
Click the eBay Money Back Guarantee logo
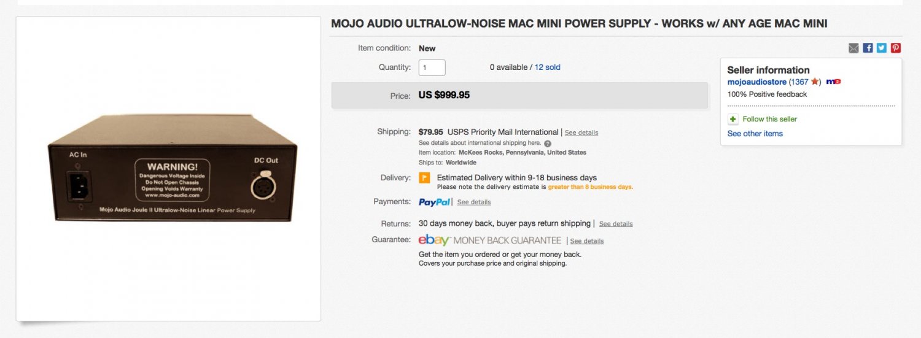490,240
